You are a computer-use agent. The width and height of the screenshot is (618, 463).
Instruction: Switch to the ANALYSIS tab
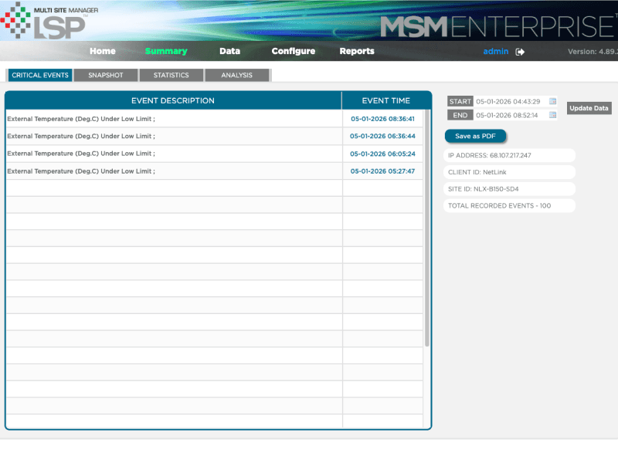[237, 75]
